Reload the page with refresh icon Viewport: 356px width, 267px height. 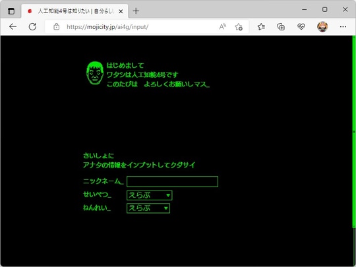click(x=32, y=27)
